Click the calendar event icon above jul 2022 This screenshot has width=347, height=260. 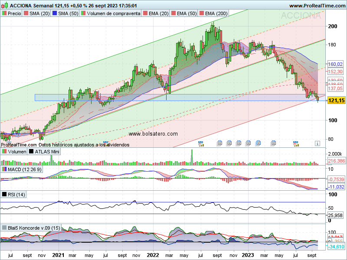pos(201,143)
